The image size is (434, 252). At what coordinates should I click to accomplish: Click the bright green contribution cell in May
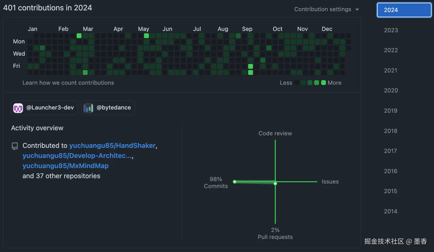pos(146,35)
